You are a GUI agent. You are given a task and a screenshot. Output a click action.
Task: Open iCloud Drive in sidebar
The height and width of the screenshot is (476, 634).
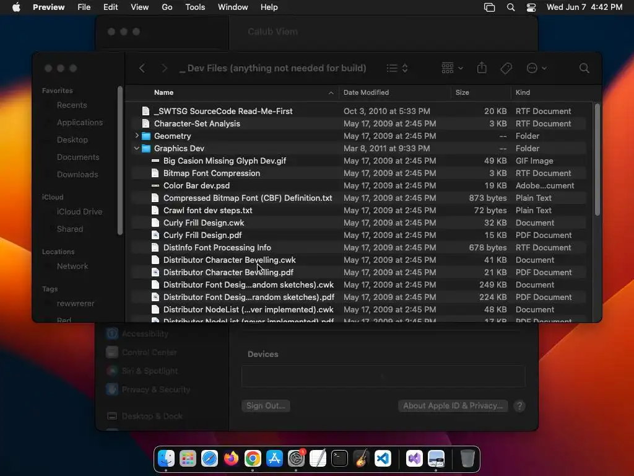tap(79, 212)
